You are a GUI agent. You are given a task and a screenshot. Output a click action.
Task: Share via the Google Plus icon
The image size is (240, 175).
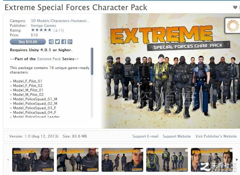point(70,42)
